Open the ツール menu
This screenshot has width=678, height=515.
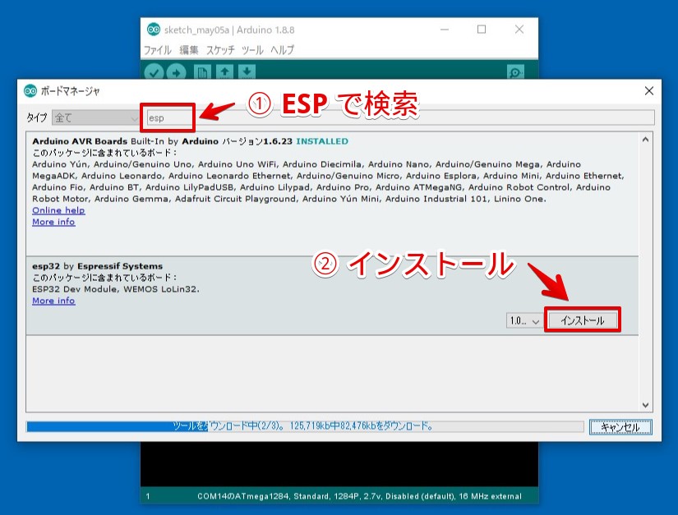coord(252,50)
